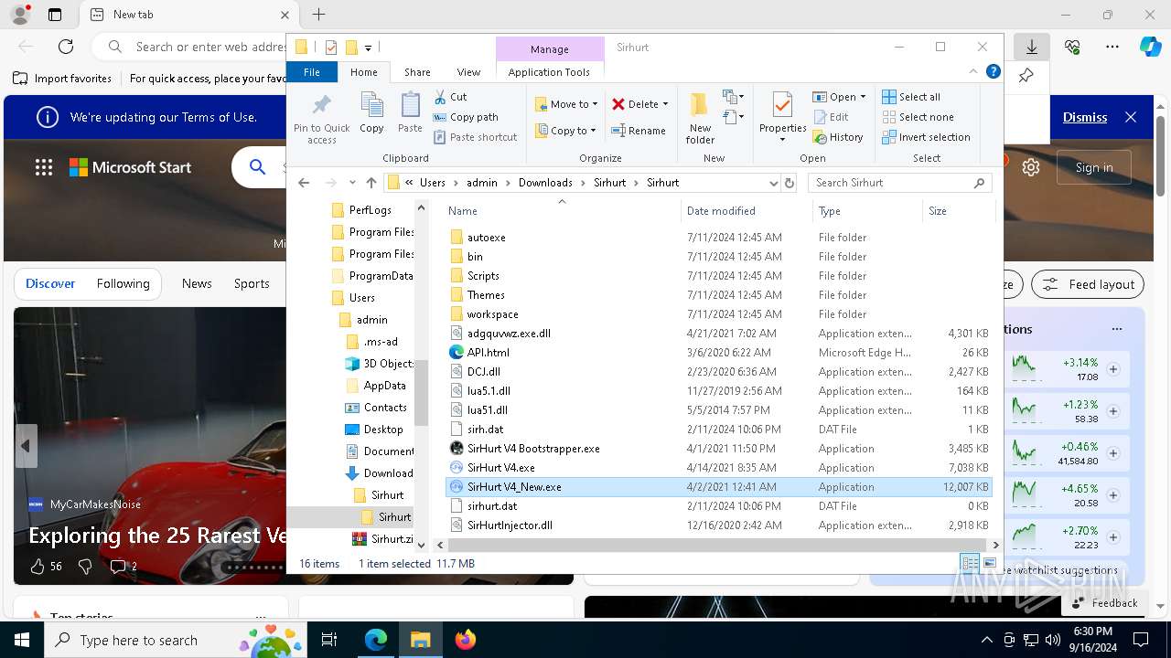Click Import favorites in Edge bar
This screenshot has width=1171, height=658.
62,79
